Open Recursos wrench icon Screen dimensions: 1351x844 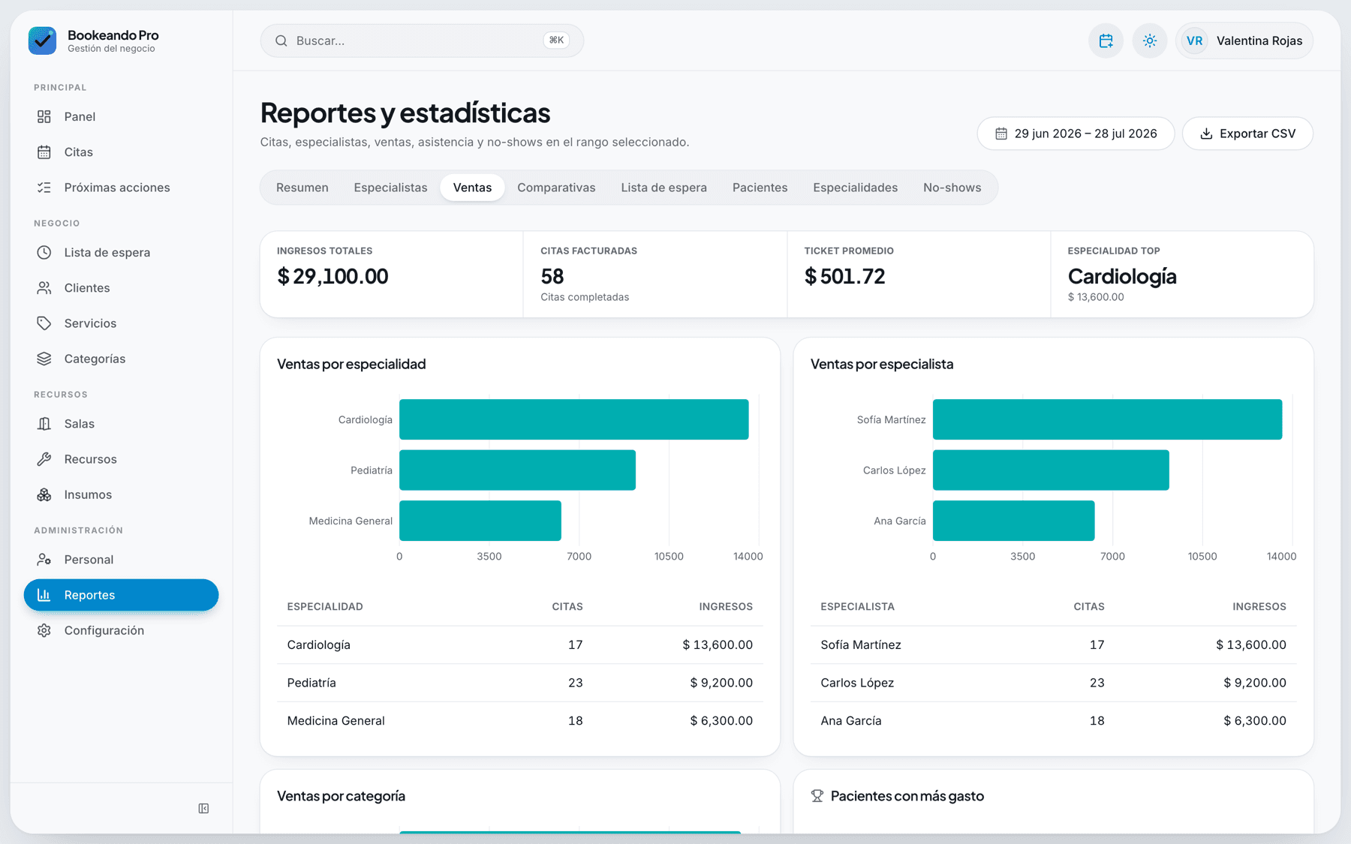click(x=44, y=458)
